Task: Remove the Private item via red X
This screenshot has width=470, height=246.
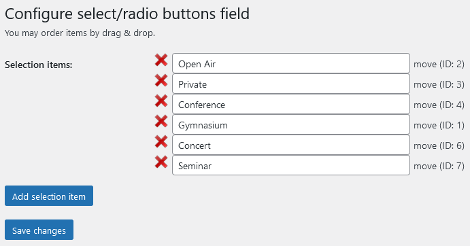Action: (x=161, y=81)
